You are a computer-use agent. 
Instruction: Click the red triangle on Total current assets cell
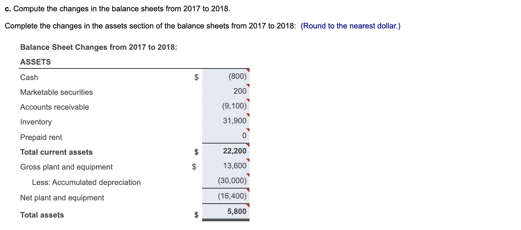(248, 145)
